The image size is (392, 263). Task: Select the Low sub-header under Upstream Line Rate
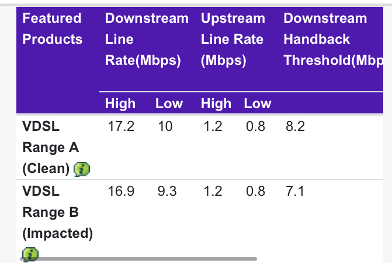[258, 104]
